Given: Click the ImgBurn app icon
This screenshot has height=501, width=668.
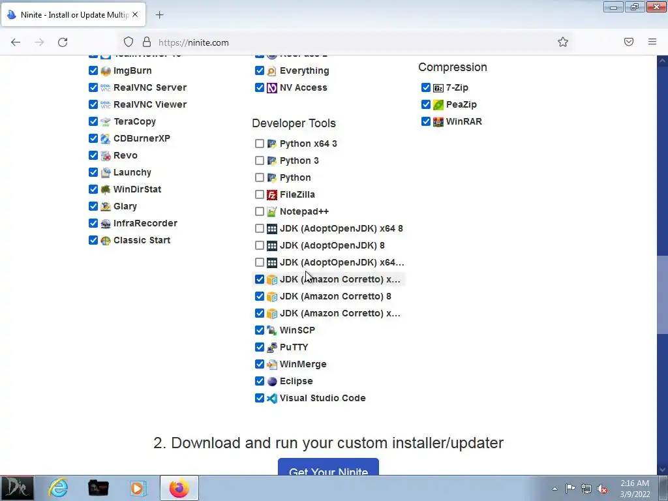Looking at the screenshot, I should pyautogui.click(x=105, y=70).
